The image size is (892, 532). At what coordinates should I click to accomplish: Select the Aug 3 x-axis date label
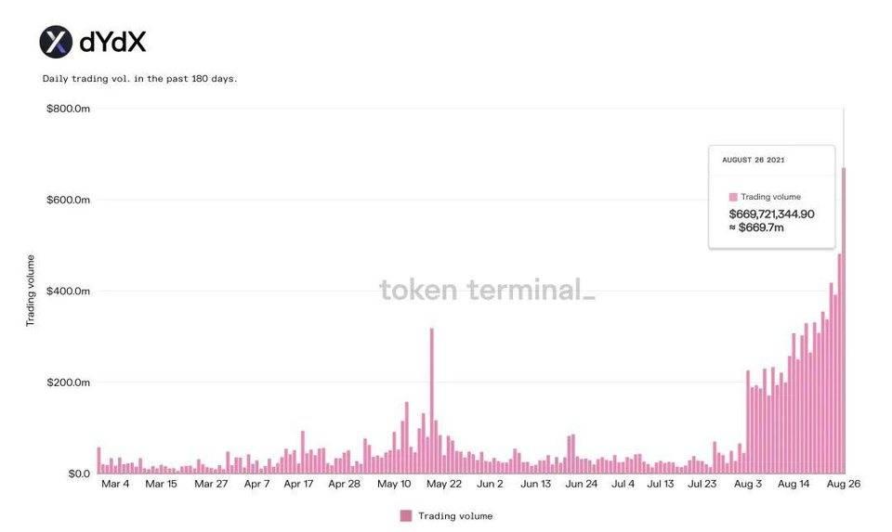point(748,484)
